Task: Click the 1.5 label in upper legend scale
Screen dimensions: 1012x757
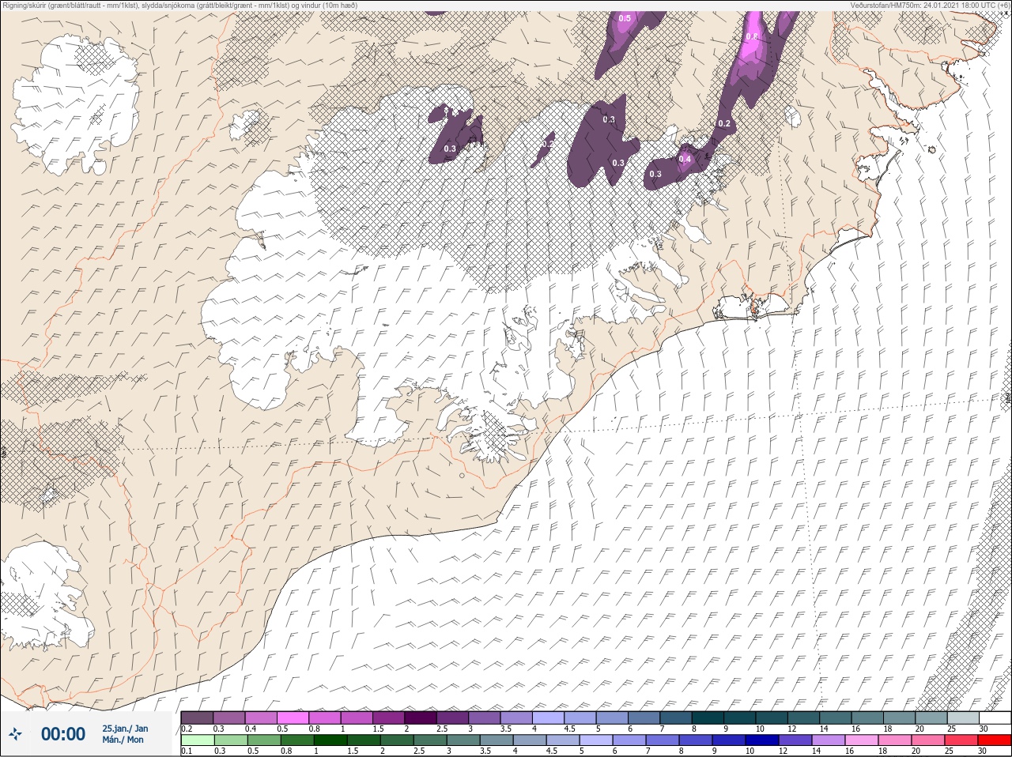Action: coord(378,729)
